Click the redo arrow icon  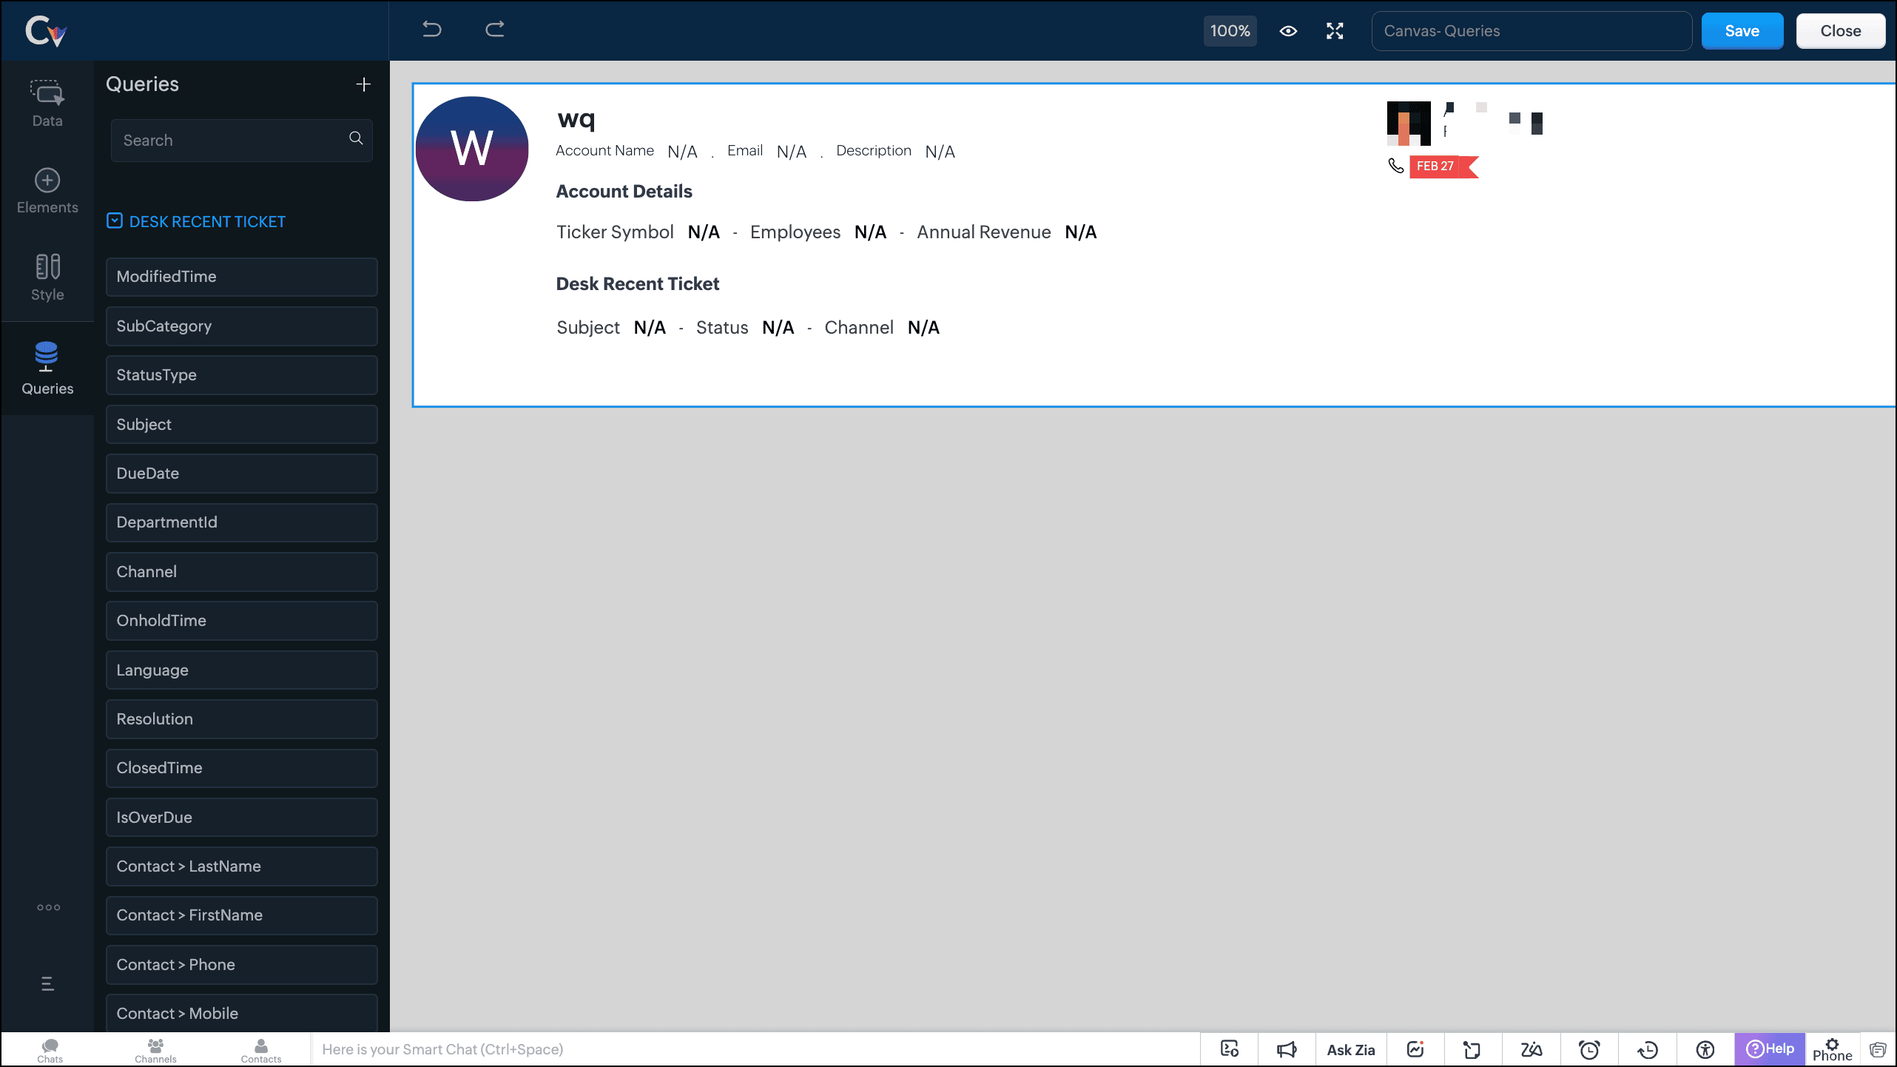[494, 30]
